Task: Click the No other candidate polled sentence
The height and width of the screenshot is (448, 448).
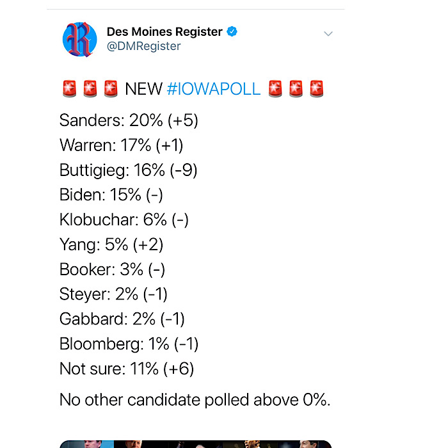Action: tap(195, 400)
